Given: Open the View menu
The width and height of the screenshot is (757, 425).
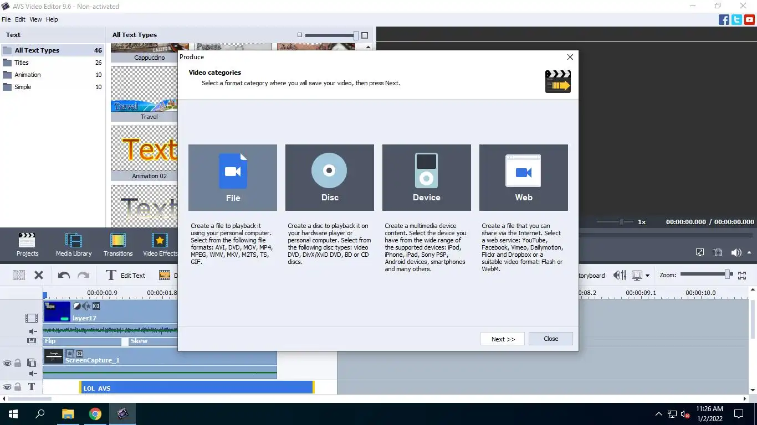Looking at the screenshot, I should tap(35, 19).
